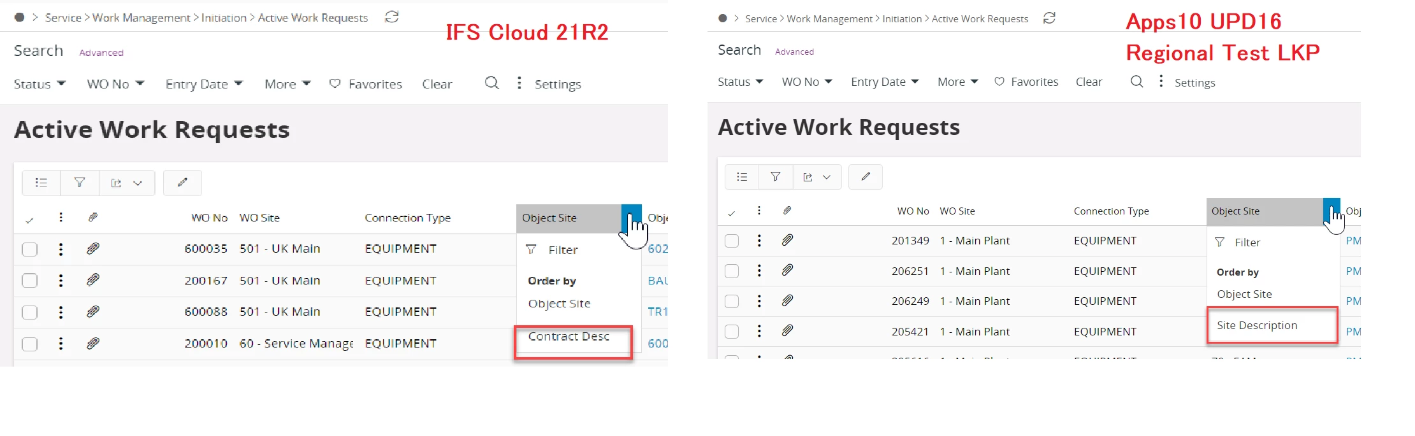Click search magnifier icon in IFS Cloud panel
Image resolution: width=1415 pixels, height=436 pixels.
click(491, 83)
